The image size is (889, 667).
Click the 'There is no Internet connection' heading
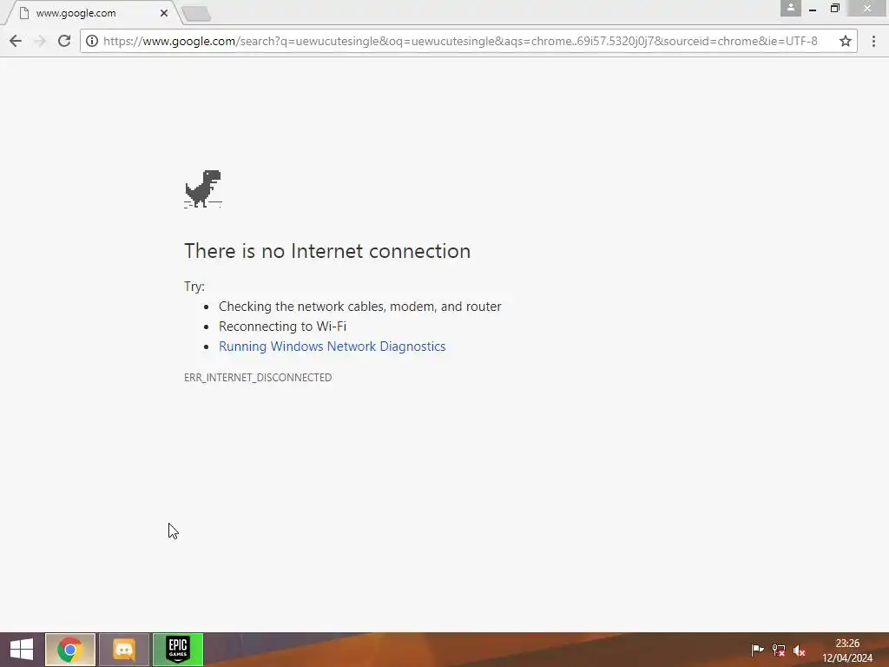pos(327,251)
